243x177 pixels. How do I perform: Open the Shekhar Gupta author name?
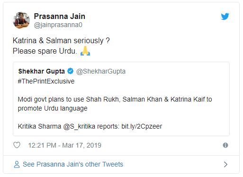(42, 71)
